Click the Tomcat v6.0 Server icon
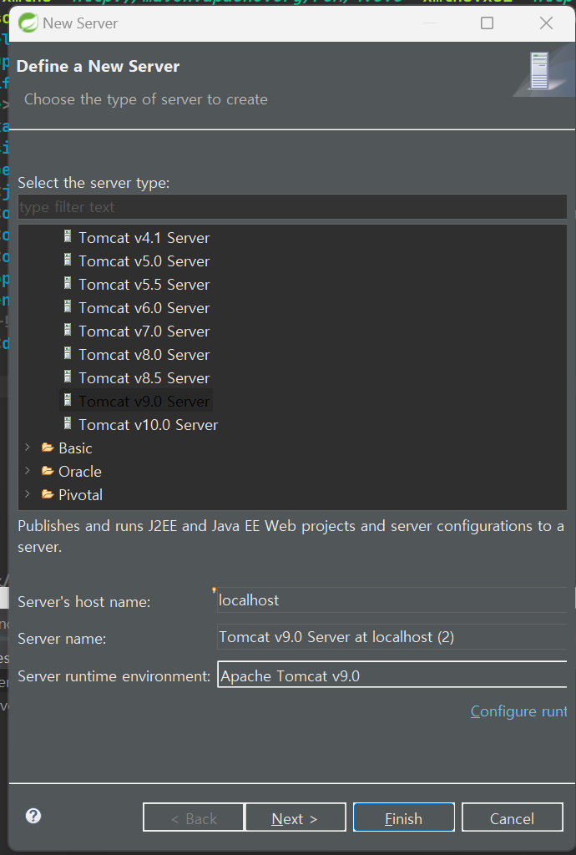Screen dimensions: 576x855 pyautogui.click(x=68, y=306)
